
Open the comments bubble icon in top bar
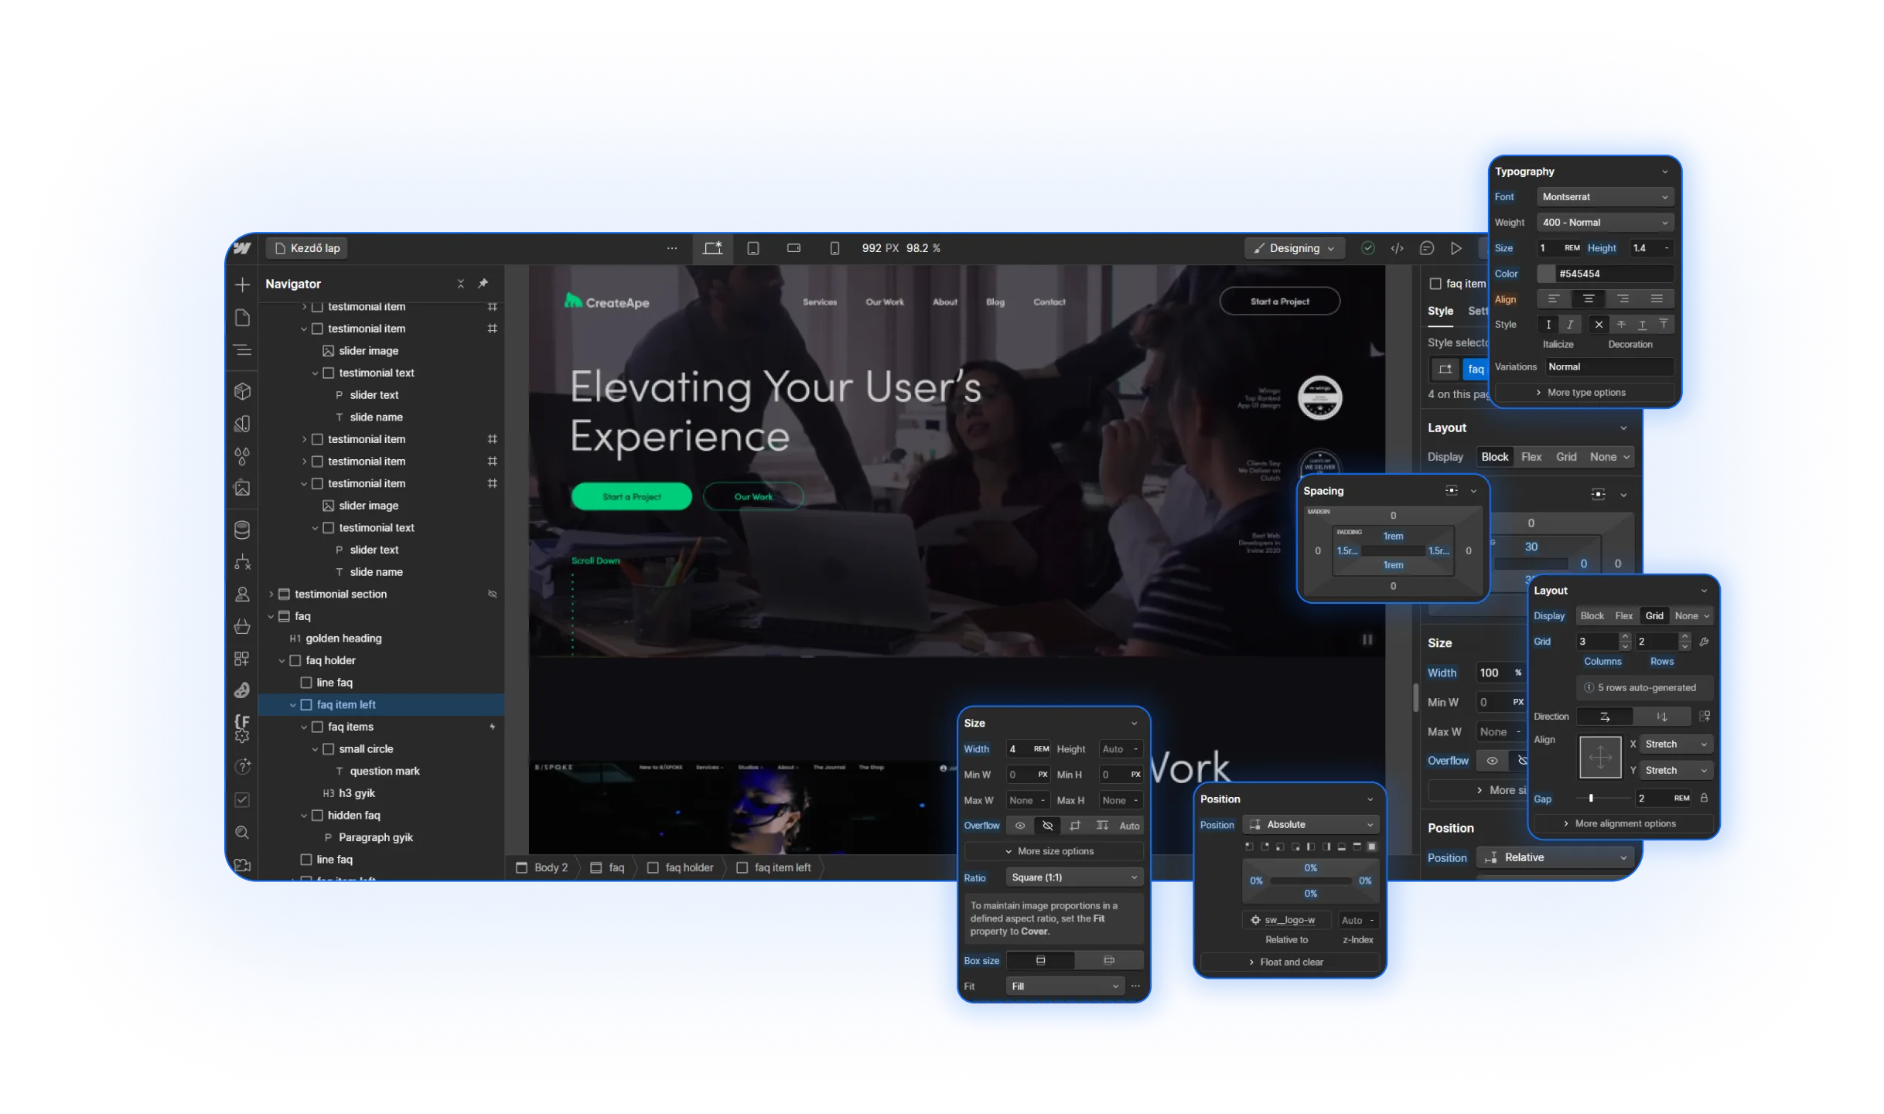(1427, 248)
